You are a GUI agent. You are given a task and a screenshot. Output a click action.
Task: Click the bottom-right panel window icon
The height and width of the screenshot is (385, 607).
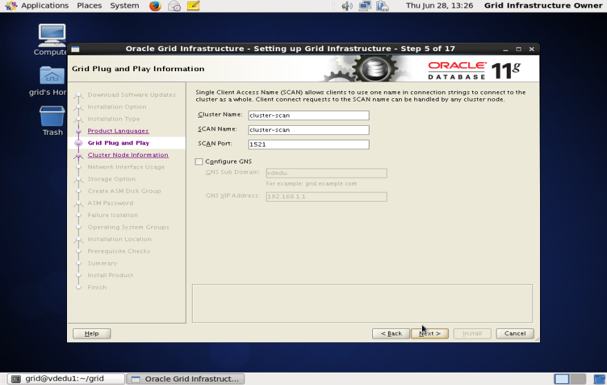click(x=599, y=379)
